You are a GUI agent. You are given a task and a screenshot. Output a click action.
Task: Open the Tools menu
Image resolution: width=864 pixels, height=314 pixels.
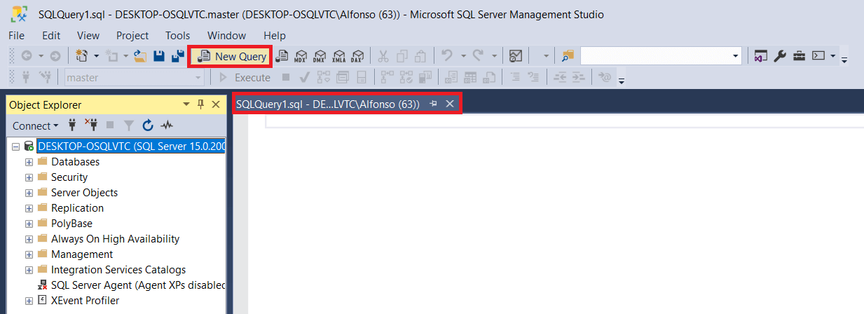178,35
